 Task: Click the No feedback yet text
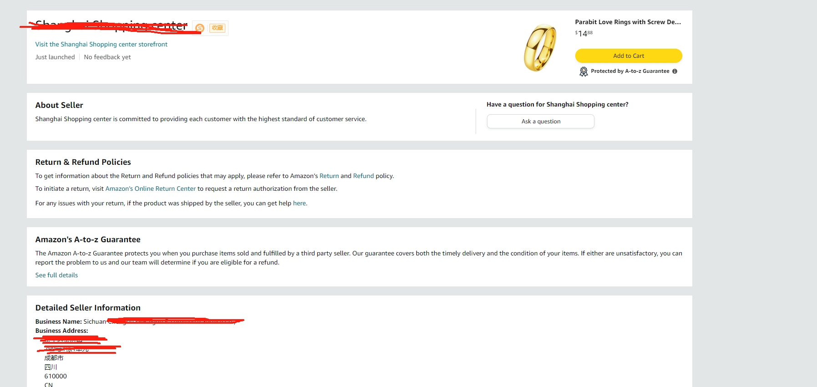point(107,57)
